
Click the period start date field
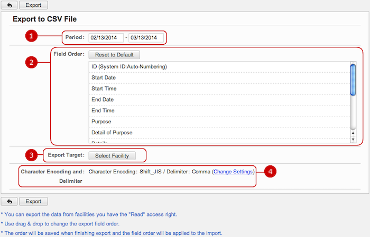tap(106, 38)
